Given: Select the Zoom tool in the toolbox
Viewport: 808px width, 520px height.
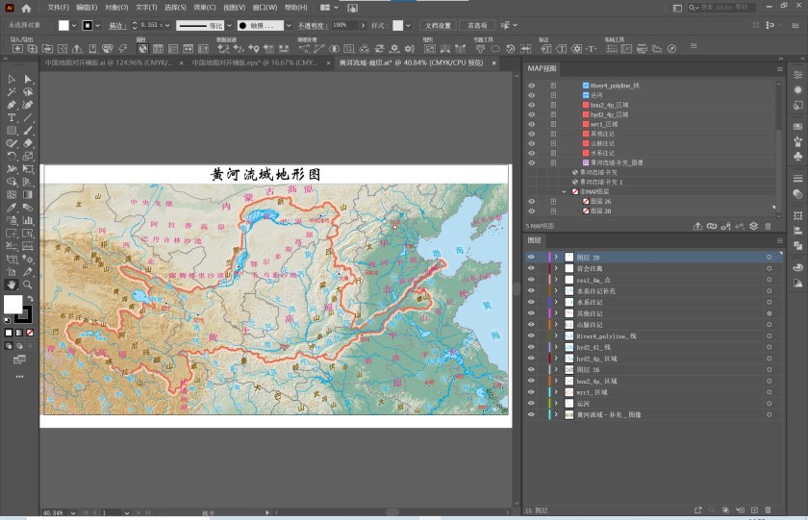Looking at the screenshot, I should tap(28, 285).
